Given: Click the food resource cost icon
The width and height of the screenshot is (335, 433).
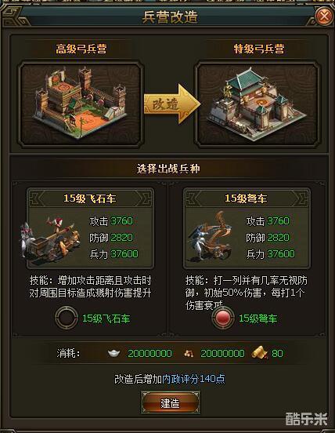Looking at the screenshot, I should 189,353.
